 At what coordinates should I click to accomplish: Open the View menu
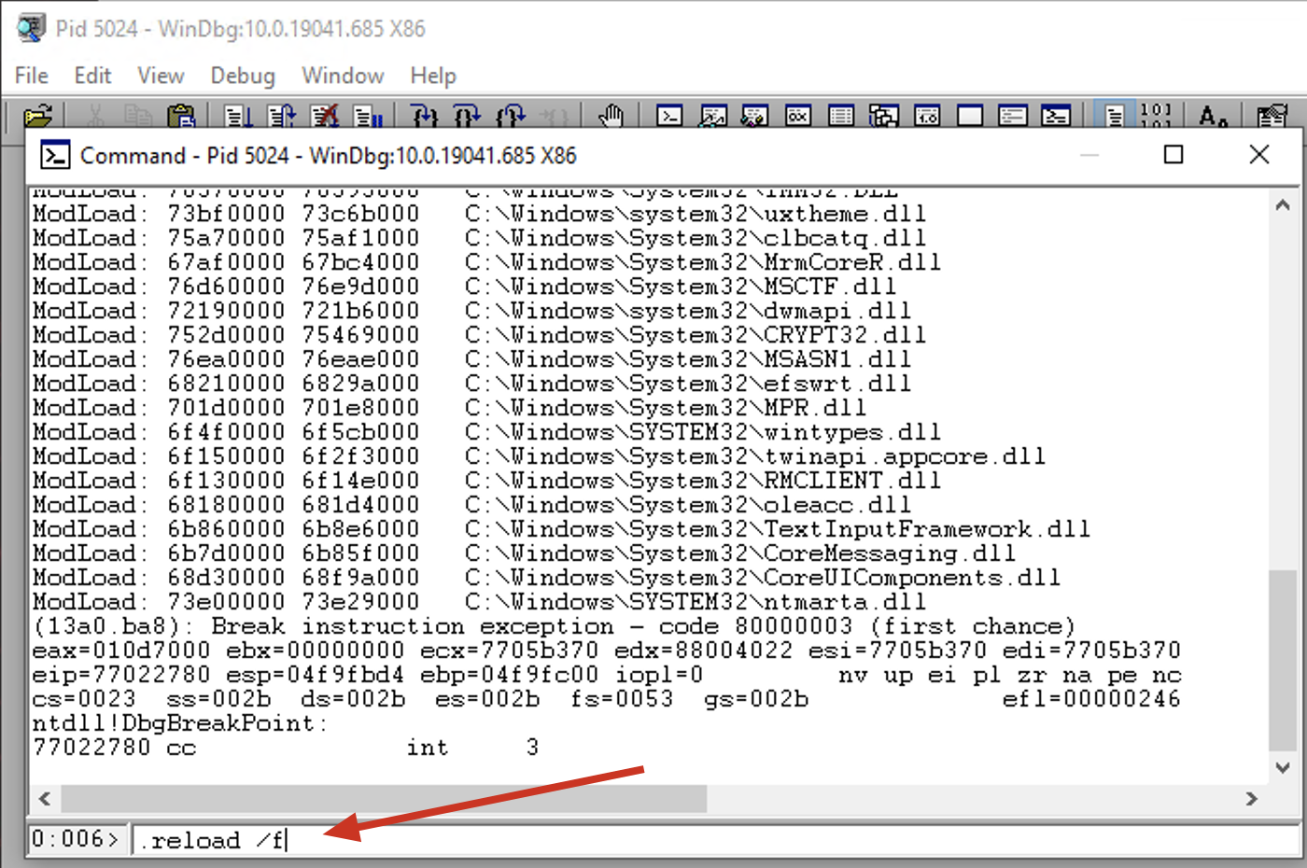[161, 76]
